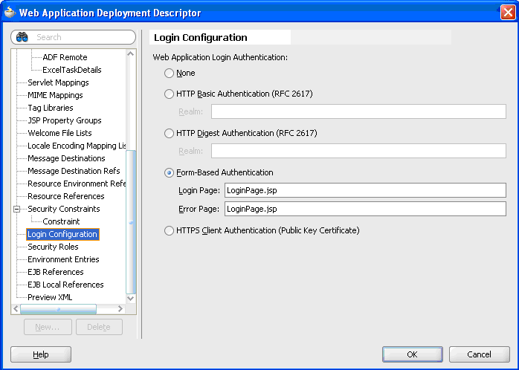Click the New... button
Image resolution: width=519 pixels, height=370 pixels.
point(48,327)
